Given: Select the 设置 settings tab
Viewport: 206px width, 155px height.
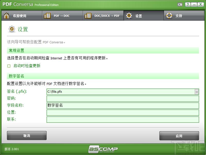Looking at the screenshot, I should [x=144, y=16].
